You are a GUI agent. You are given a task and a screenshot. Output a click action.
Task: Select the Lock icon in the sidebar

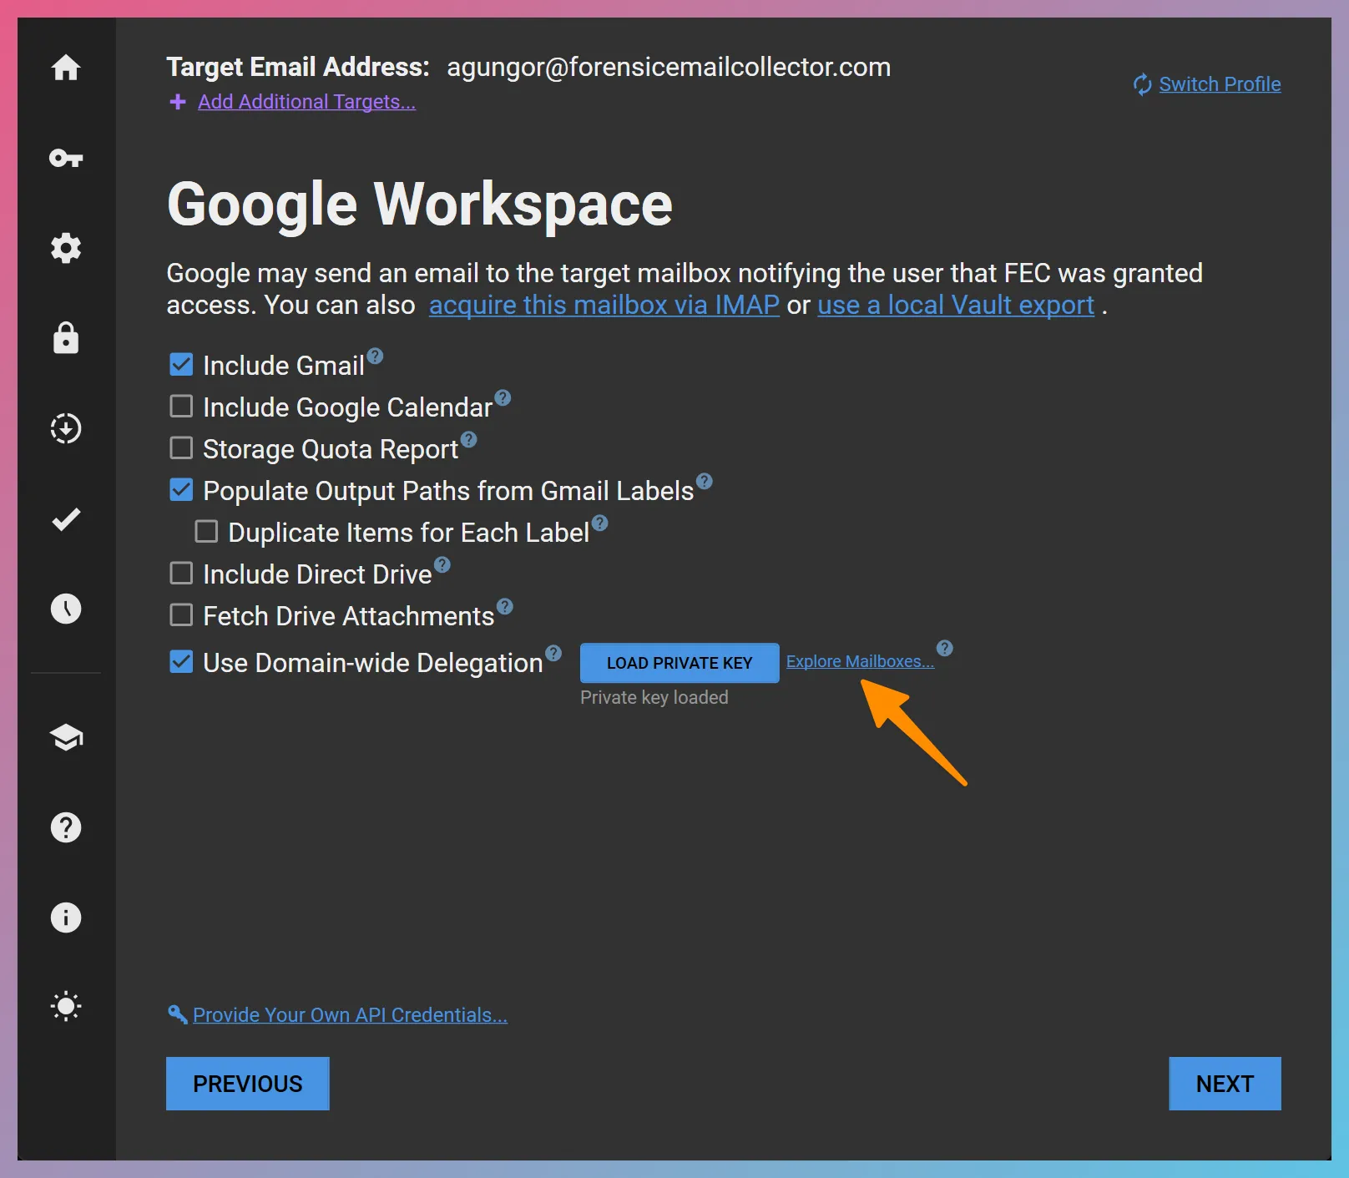click(x=66, y=338)
